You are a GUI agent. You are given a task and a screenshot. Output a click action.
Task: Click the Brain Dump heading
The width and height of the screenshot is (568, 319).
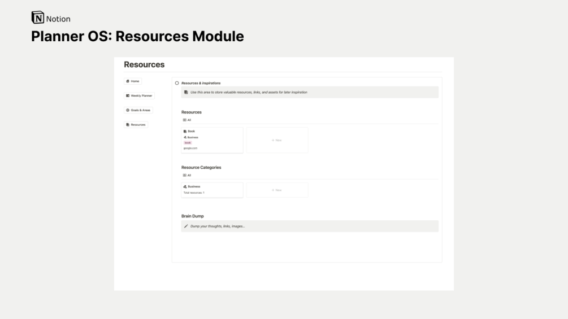pyautogui.click(x=192, y=216)
